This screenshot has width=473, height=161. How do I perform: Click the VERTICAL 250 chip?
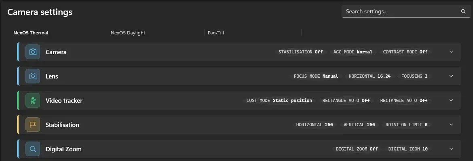(x=359, y=125)
